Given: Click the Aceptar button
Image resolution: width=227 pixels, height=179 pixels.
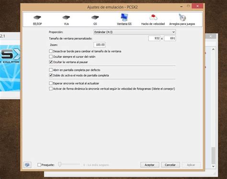Looking at the screenshot, I should 149,165.
